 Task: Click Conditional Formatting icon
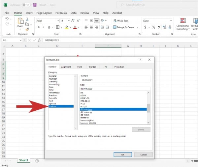tap(183, 20)
